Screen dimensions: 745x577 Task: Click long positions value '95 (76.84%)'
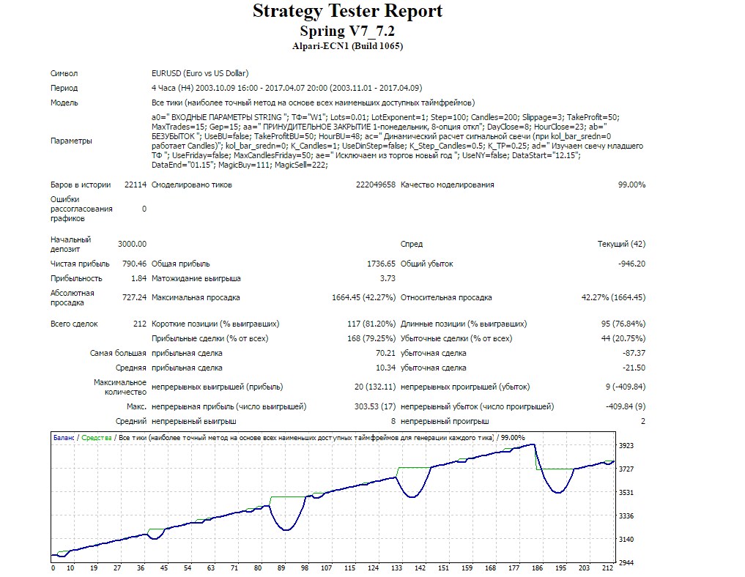623,324
